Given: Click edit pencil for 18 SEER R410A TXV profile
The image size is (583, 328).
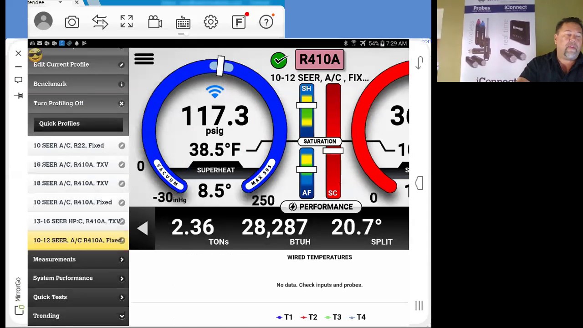Looking at the screenshot, I should point(122,184).
